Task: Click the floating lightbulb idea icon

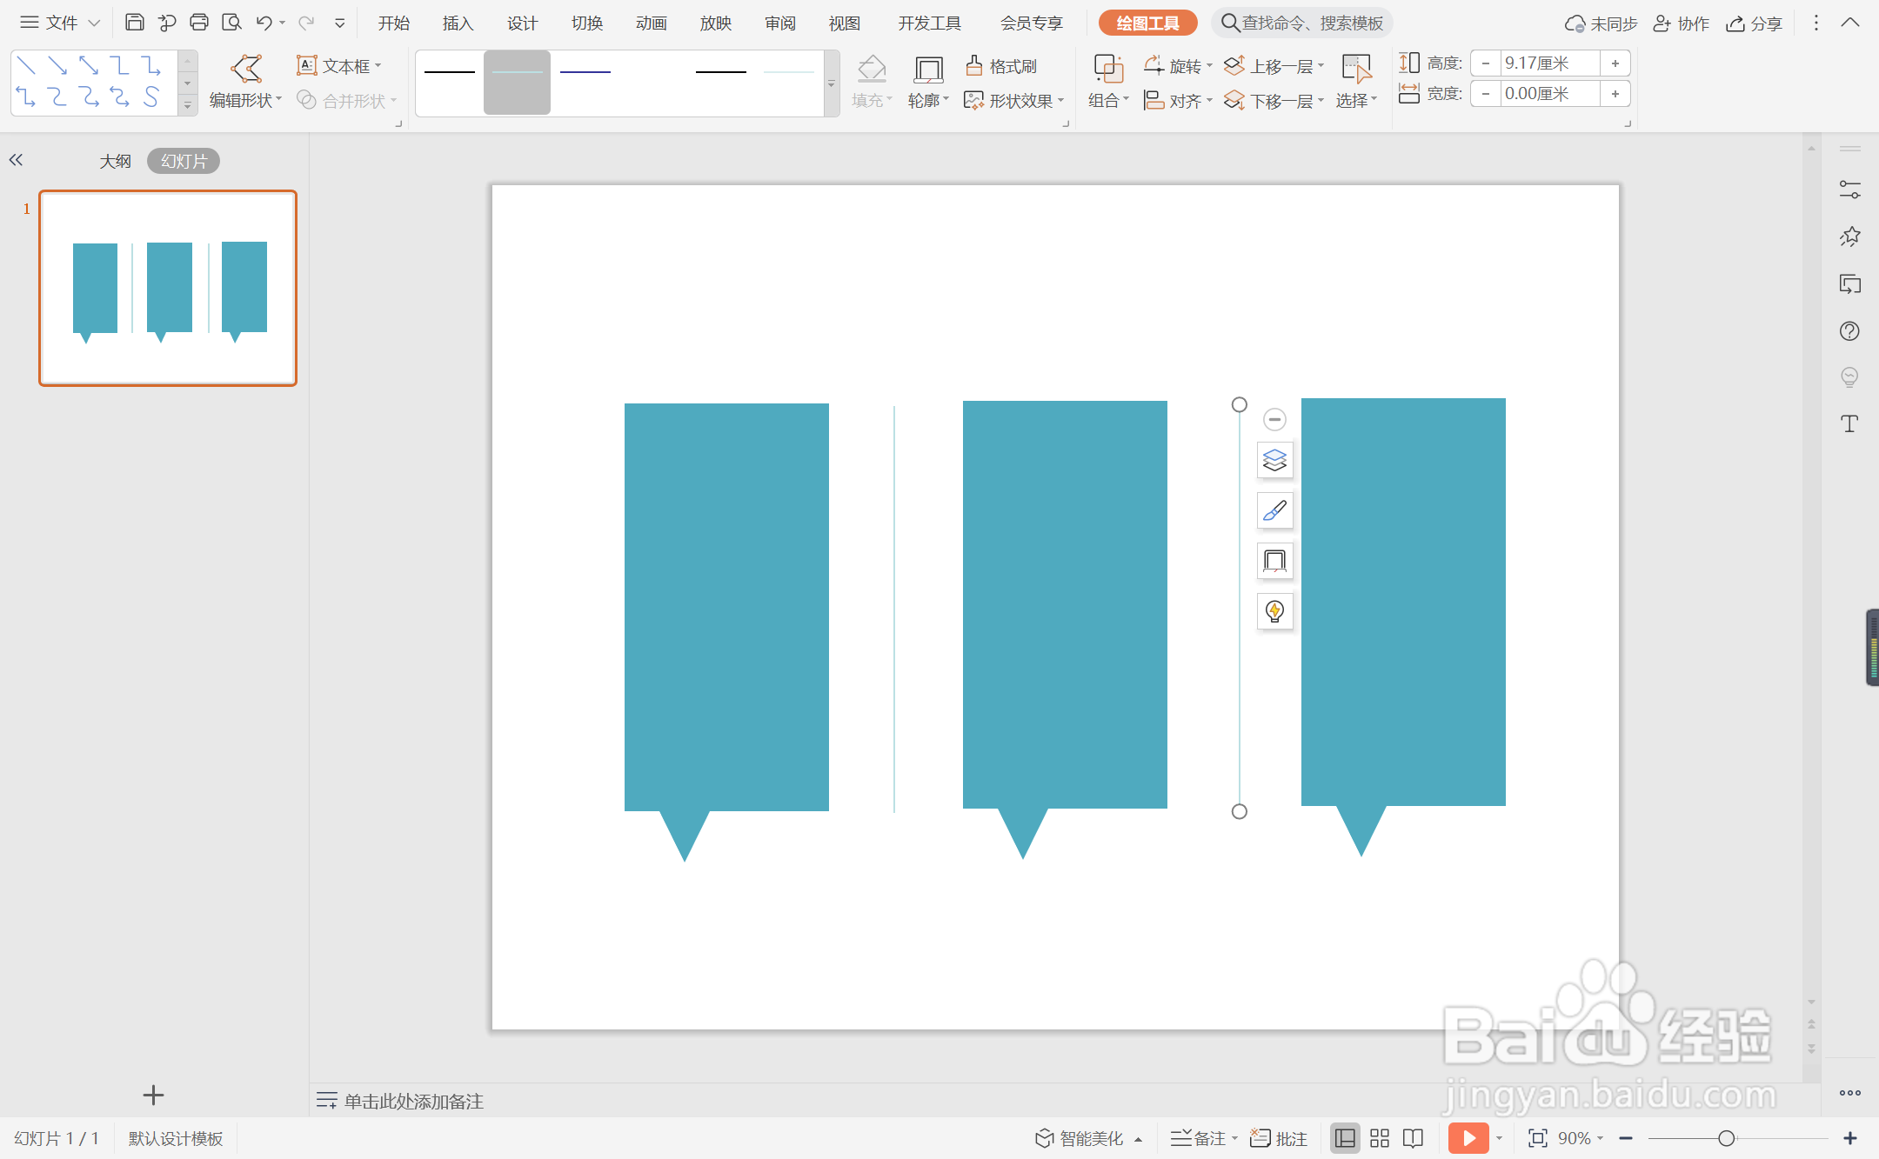Action: [x=1274, y=611]
